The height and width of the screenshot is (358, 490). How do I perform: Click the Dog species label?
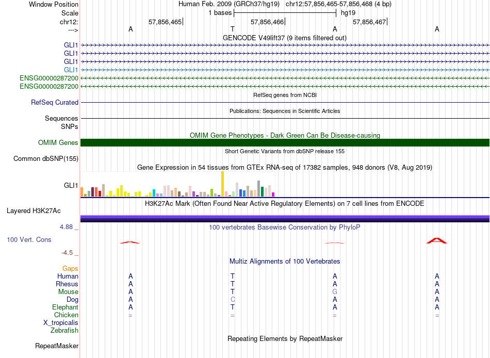pos(72,300)
